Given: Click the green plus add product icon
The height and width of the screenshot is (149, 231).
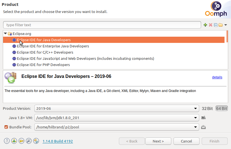Looking at the screenshot, I should [205, 25].
